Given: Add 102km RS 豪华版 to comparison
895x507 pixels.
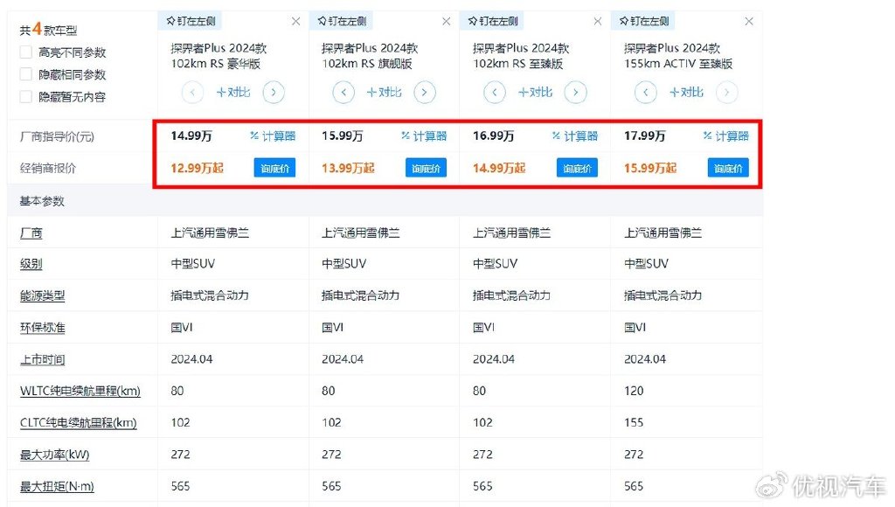Looking at the screenshot, I should click(232, 92).
